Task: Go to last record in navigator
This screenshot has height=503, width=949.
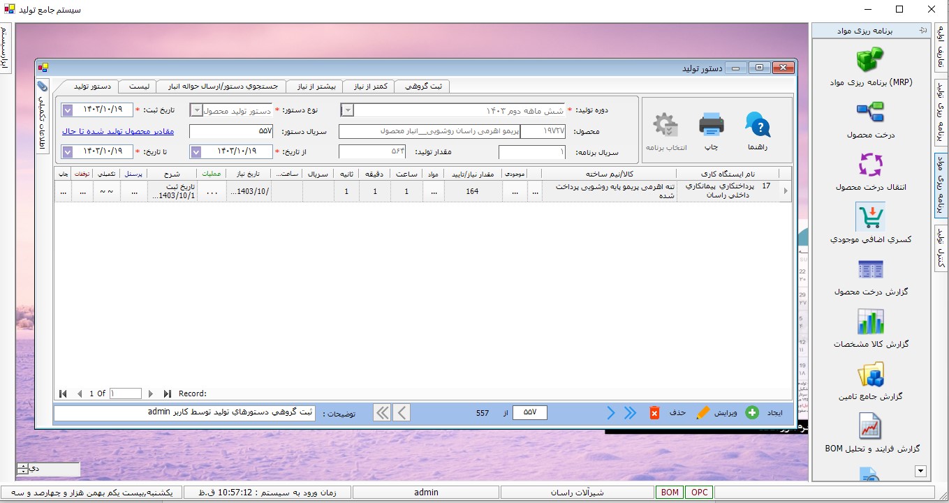Action: [168, 393]
